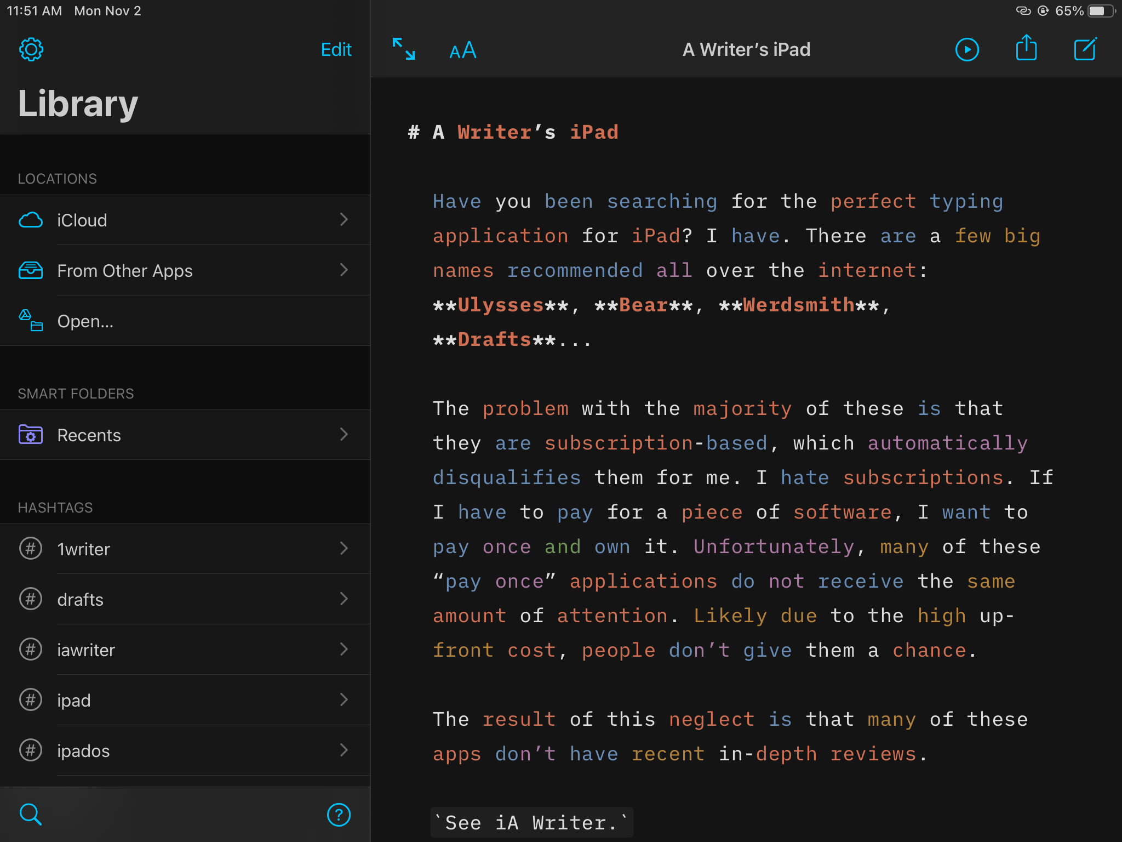Expand iCloud row chevron
The height and width of the screenshot is (842, 1122).
click(x=344, y=219)
